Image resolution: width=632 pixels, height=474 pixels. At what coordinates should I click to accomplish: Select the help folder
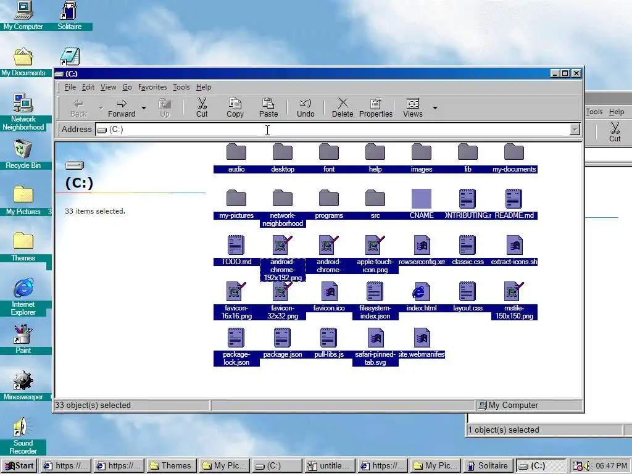375,157
